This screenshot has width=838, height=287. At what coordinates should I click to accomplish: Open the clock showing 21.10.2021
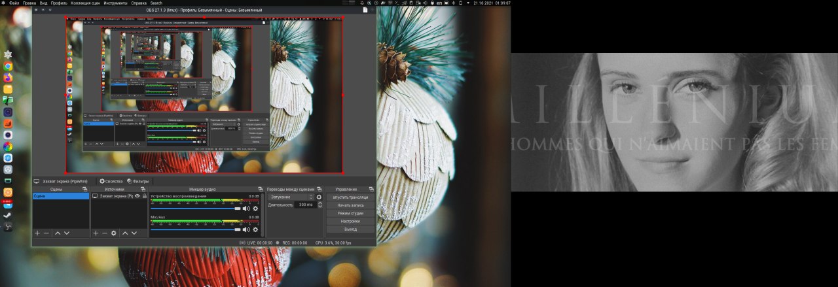coord(492,3)
